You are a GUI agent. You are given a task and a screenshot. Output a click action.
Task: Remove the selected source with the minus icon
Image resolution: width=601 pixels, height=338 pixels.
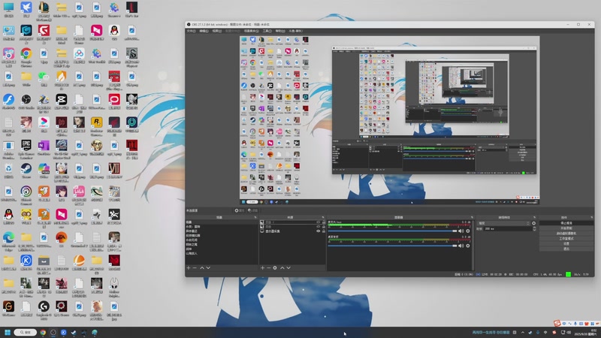tap(268, 268)
